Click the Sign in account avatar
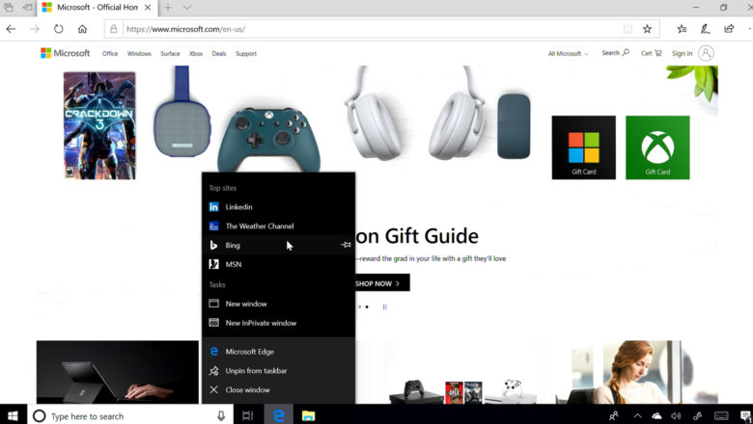753x424 pixels. (x=706, y=53)
